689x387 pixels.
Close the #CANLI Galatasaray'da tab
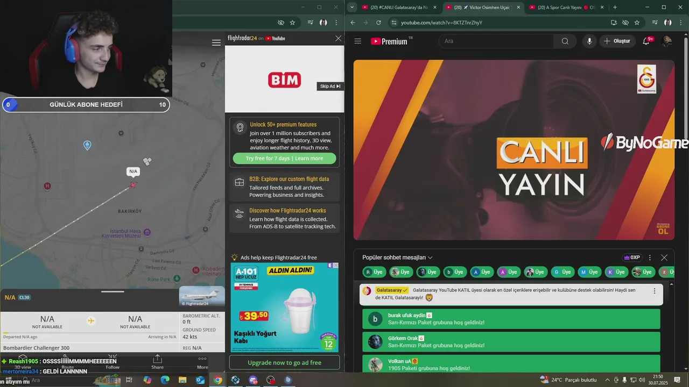pos(435,8)
